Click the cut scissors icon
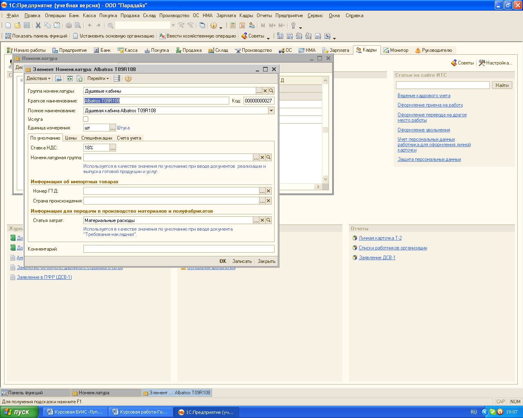Viewport: 523px width, 418px height. (x=38, y=25)
